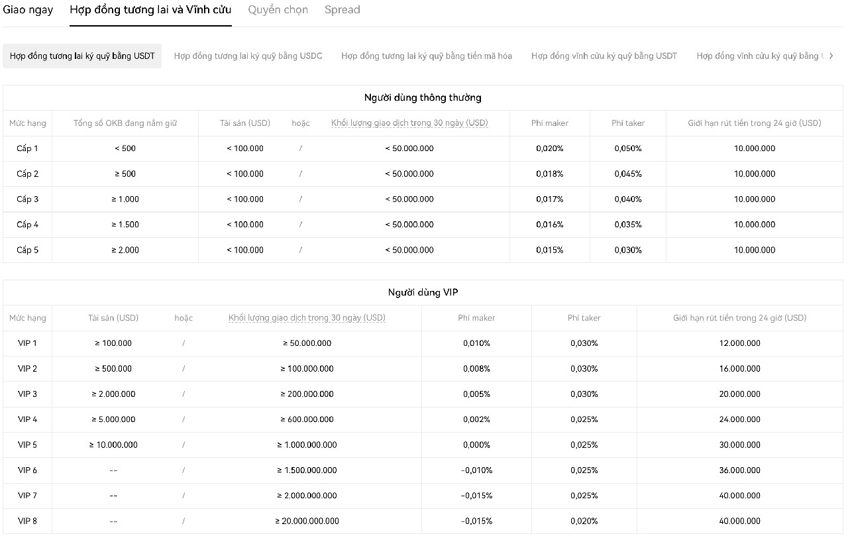848x540 pixels.
Task: Select Hợp đồng tương lai ký quỹ bằng USDC filter
Action: pos(248,56)
